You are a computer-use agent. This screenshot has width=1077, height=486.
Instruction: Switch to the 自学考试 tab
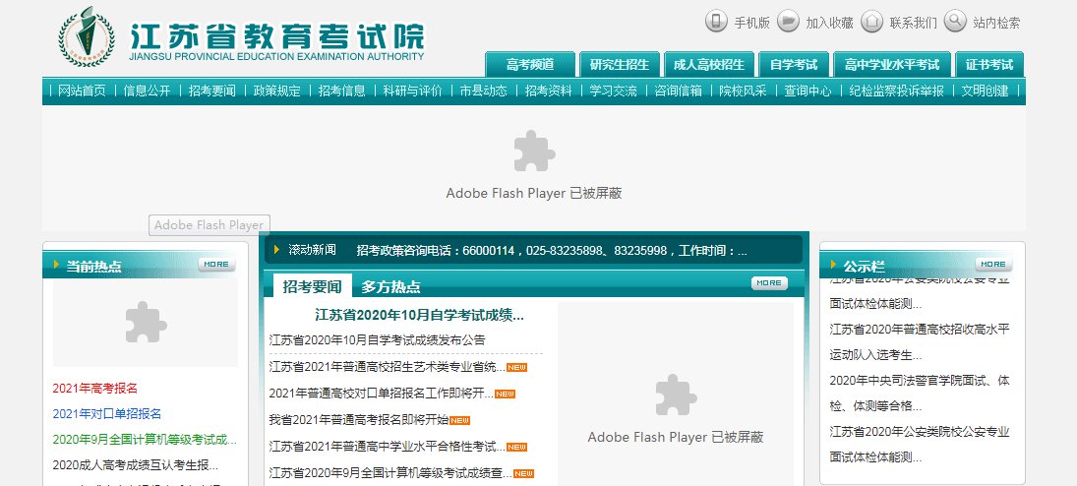[794, 65]
